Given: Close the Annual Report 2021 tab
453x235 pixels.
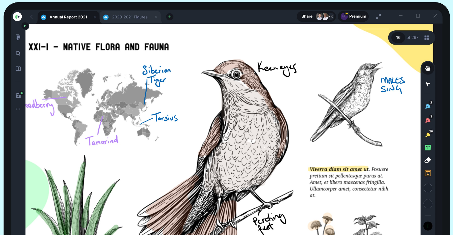Looking at the screenshot, I should (95, 17).
